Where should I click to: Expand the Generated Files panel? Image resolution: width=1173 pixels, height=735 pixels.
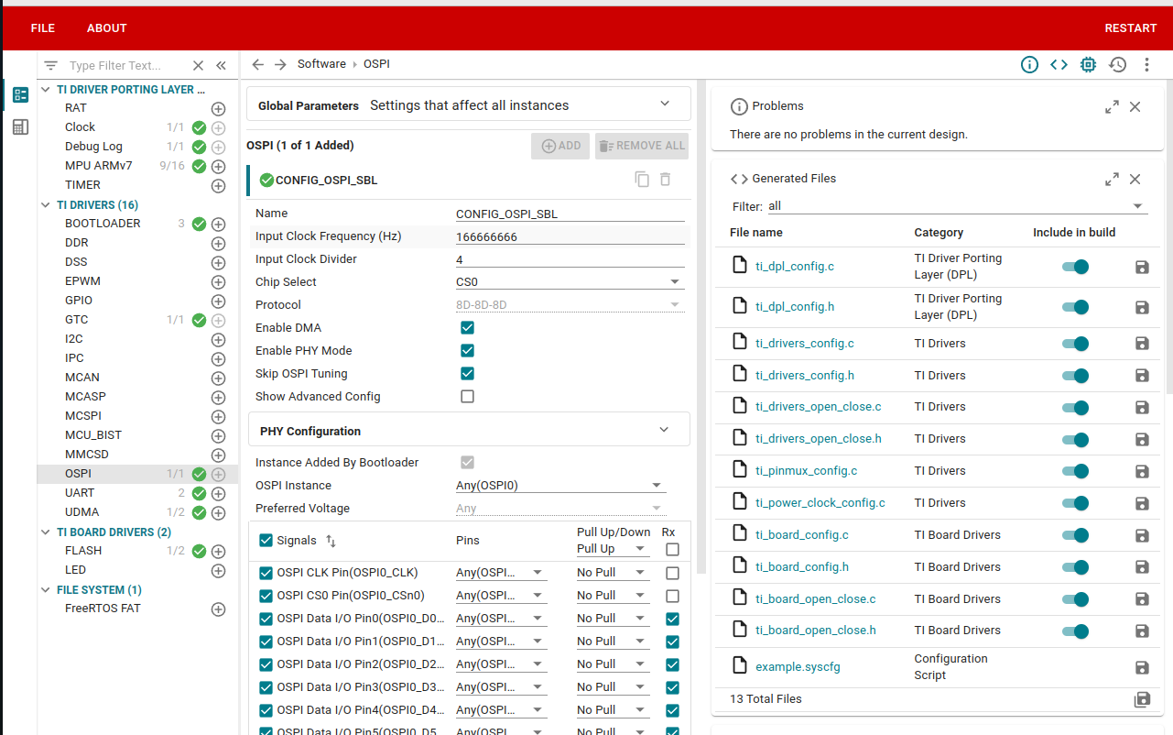1112,179
